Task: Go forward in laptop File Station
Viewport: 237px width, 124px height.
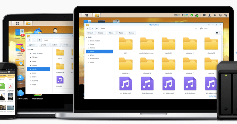Action: pos(92,28)
